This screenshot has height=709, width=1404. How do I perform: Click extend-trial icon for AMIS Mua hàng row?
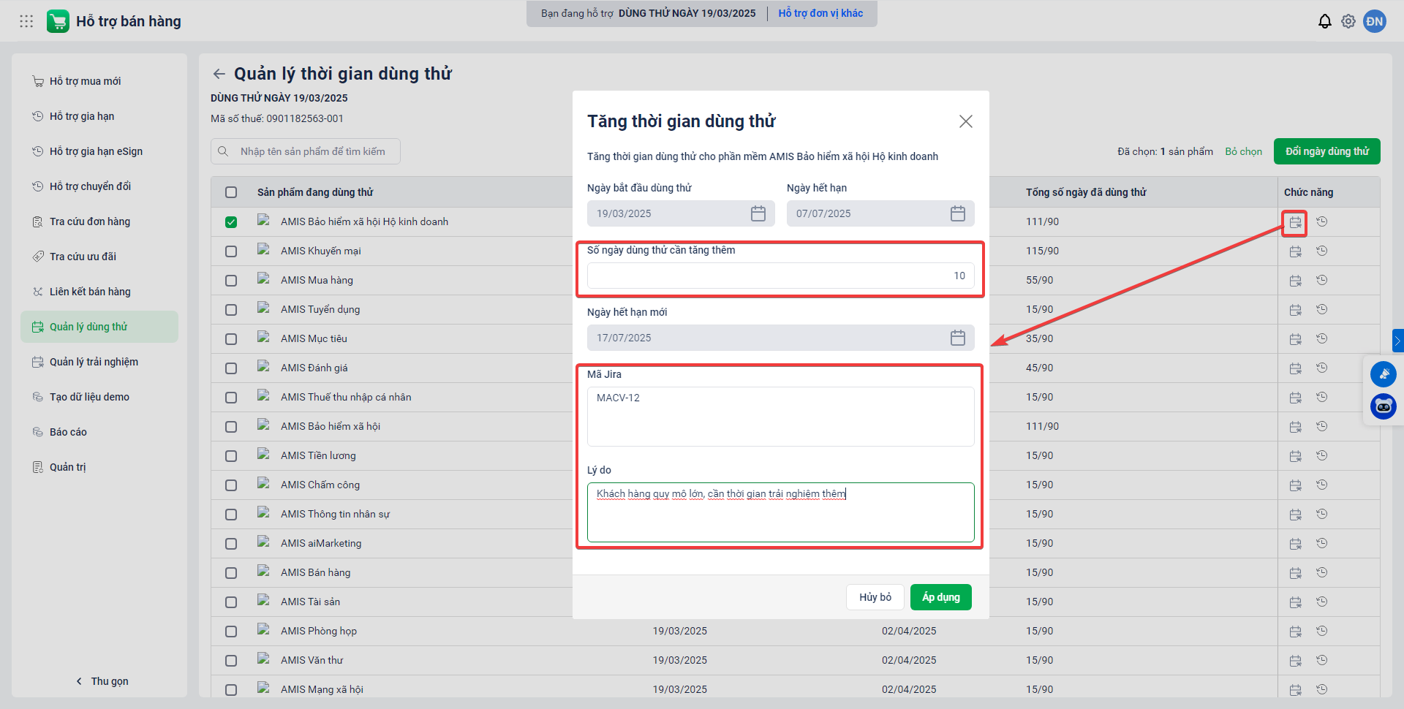1295,281
